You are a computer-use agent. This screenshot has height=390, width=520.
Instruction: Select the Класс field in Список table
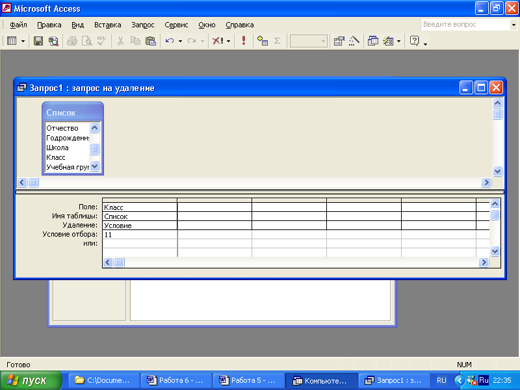click(x=68, y=157)
